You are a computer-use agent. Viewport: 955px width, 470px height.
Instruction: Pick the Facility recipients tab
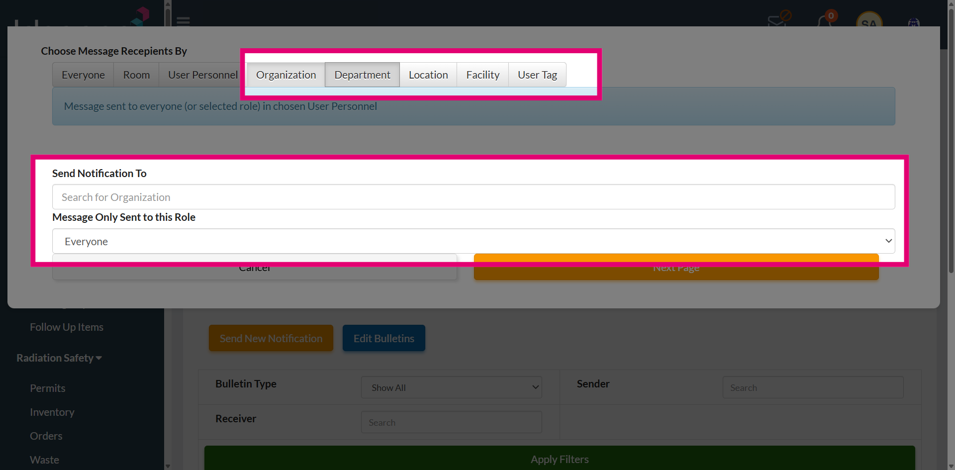pos(482,75)
